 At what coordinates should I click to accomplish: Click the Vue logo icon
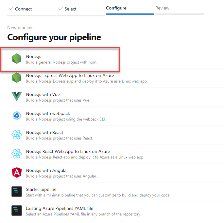[x=16, y=97]
